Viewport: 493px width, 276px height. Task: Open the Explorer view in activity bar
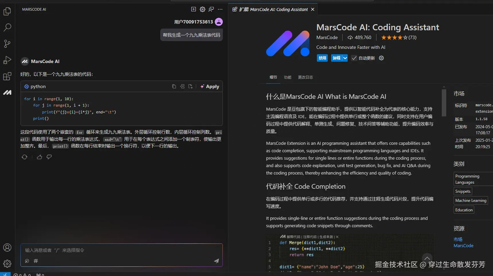(7, 11)
